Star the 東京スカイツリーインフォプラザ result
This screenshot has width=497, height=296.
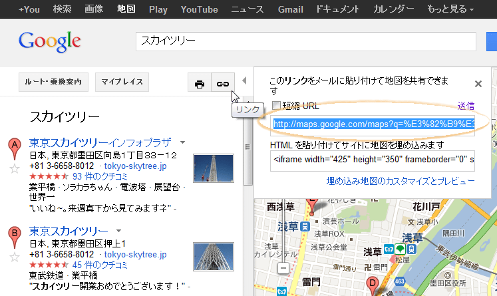[15, 169]
